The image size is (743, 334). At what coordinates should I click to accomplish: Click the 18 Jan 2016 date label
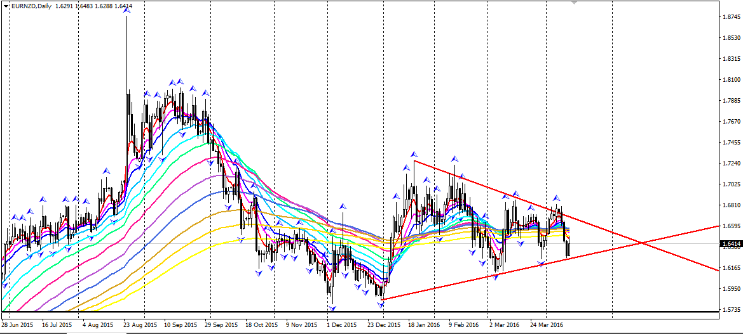(x=423, y=326)
